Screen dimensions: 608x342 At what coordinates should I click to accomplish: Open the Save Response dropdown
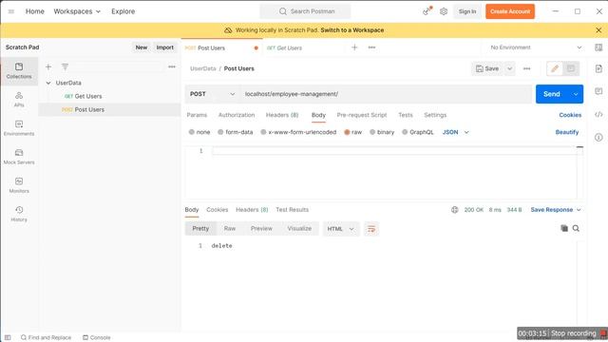555,210
